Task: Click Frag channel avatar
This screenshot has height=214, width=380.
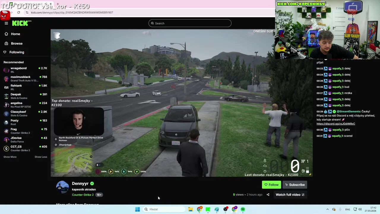Action: coord(6,131)
